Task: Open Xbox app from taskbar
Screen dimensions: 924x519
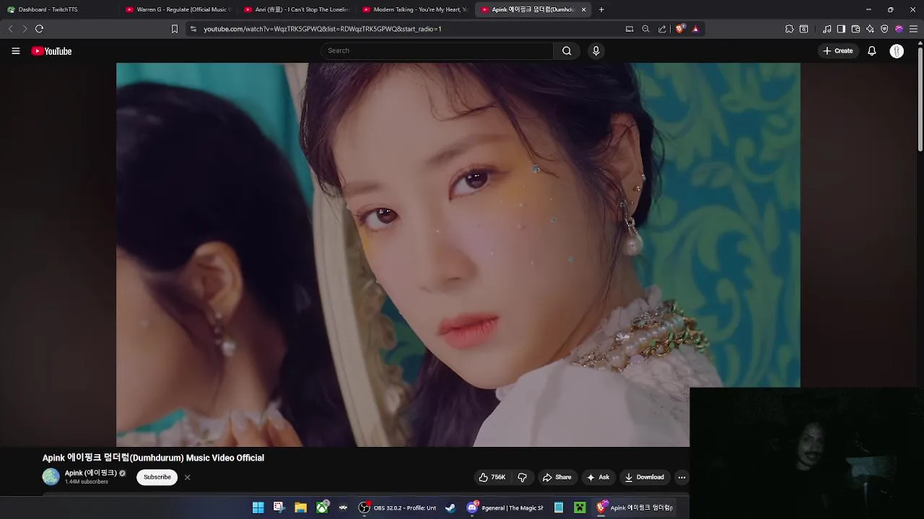Action: (322, 507)
